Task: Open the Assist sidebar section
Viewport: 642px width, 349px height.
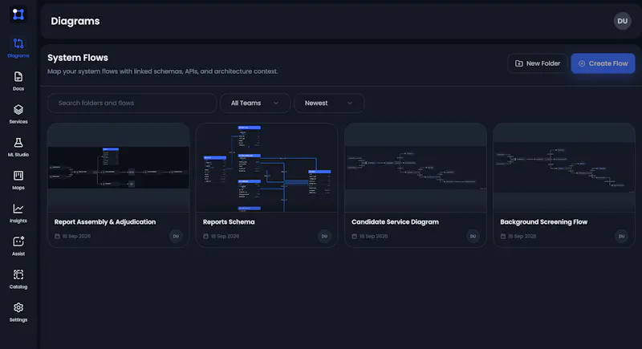Action: click(x=18, y=246)
